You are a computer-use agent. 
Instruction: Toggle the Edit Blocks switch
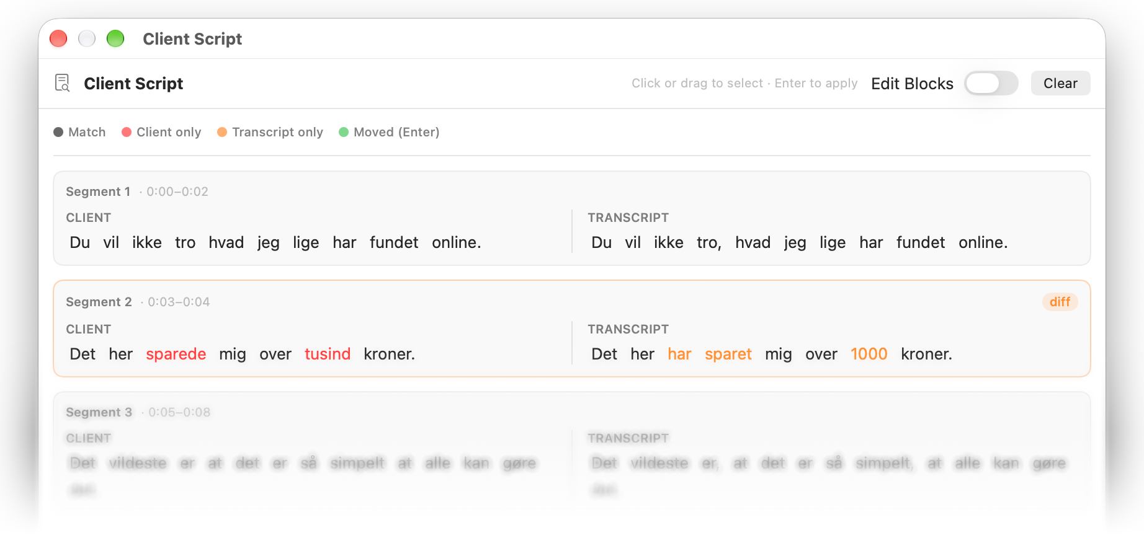click(991, 83)
